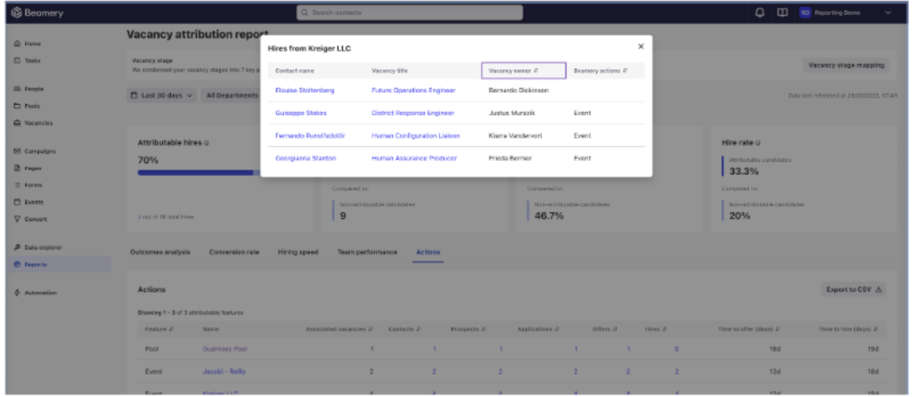Open contact Georgianna Stanton
This screenshot has width=912, height=397.
[306, 158]
